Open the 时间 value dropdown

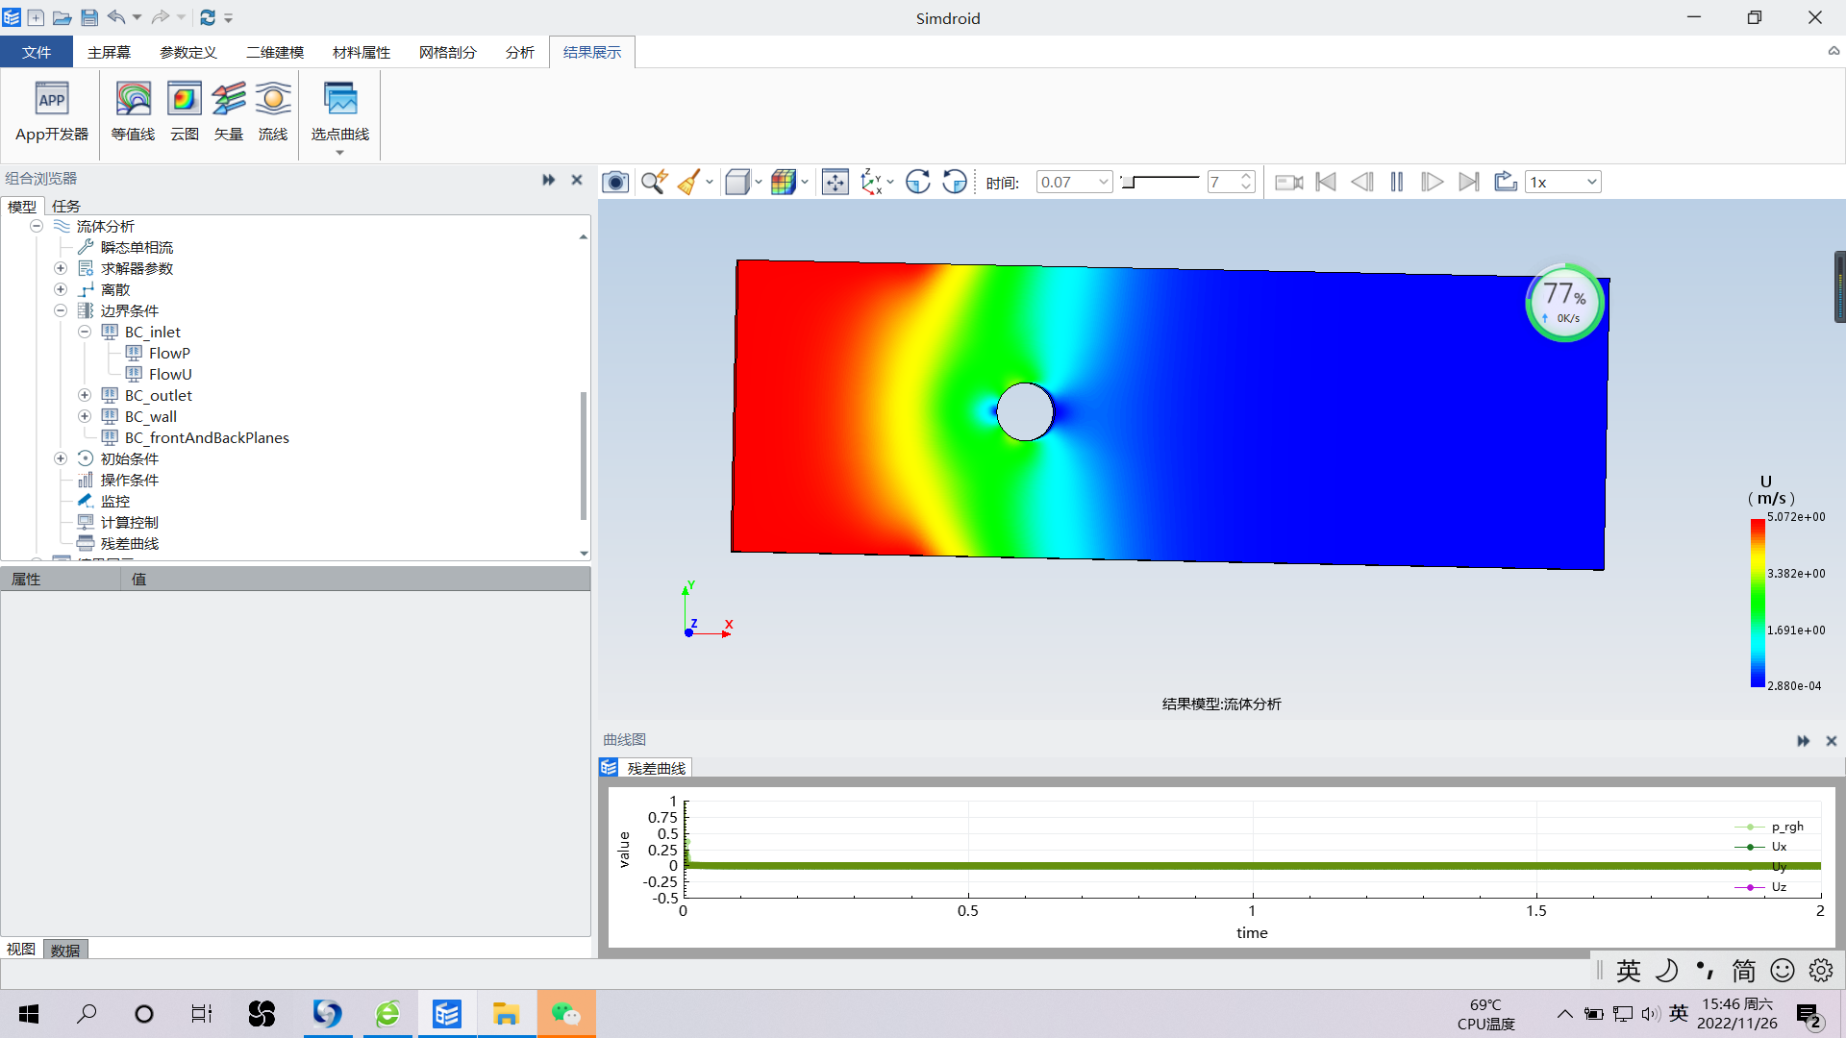[1103, 182]
